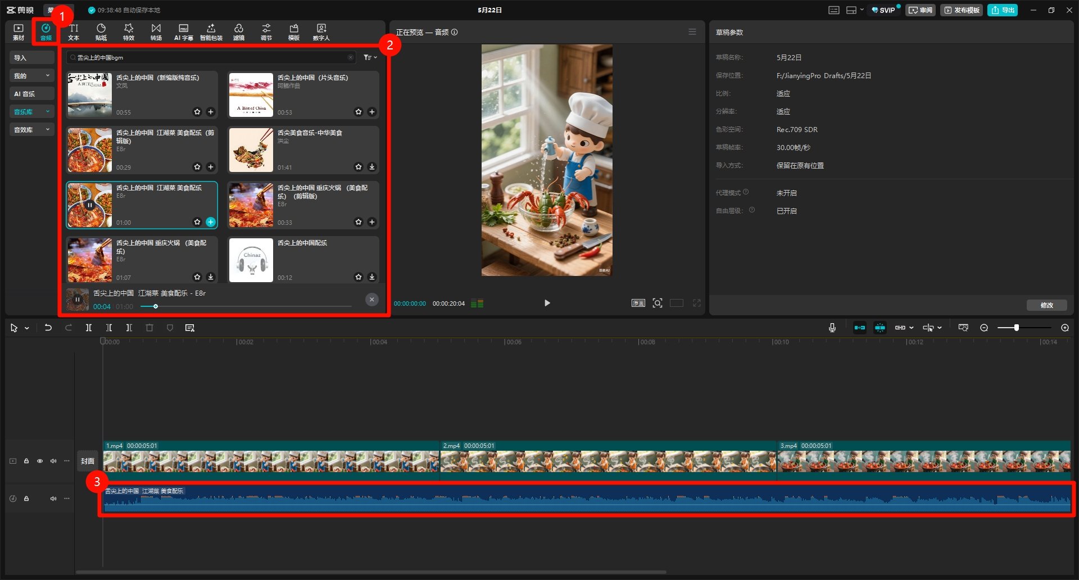Image resolution: width=1079 pixels, height=580 pixels.
Task: Mute the main video track speaker
Action: click(53, 461)
